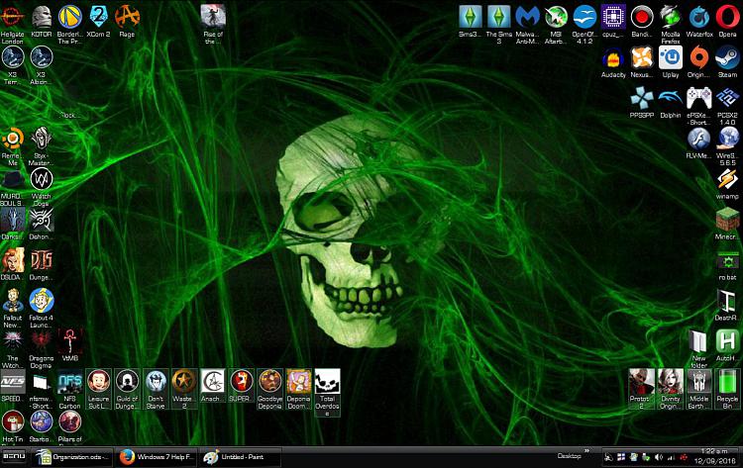
Task: Launch the KOTOR shortcut
Action: (42, 21)
